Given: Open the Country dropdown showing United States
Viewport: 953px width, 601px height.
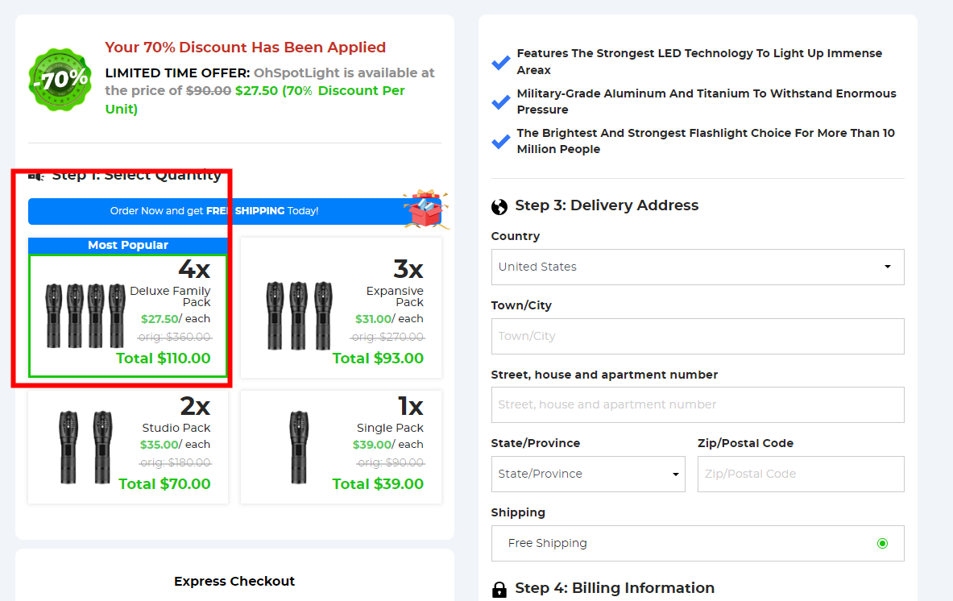Looking at the screenshot, I should coord(698,267).
